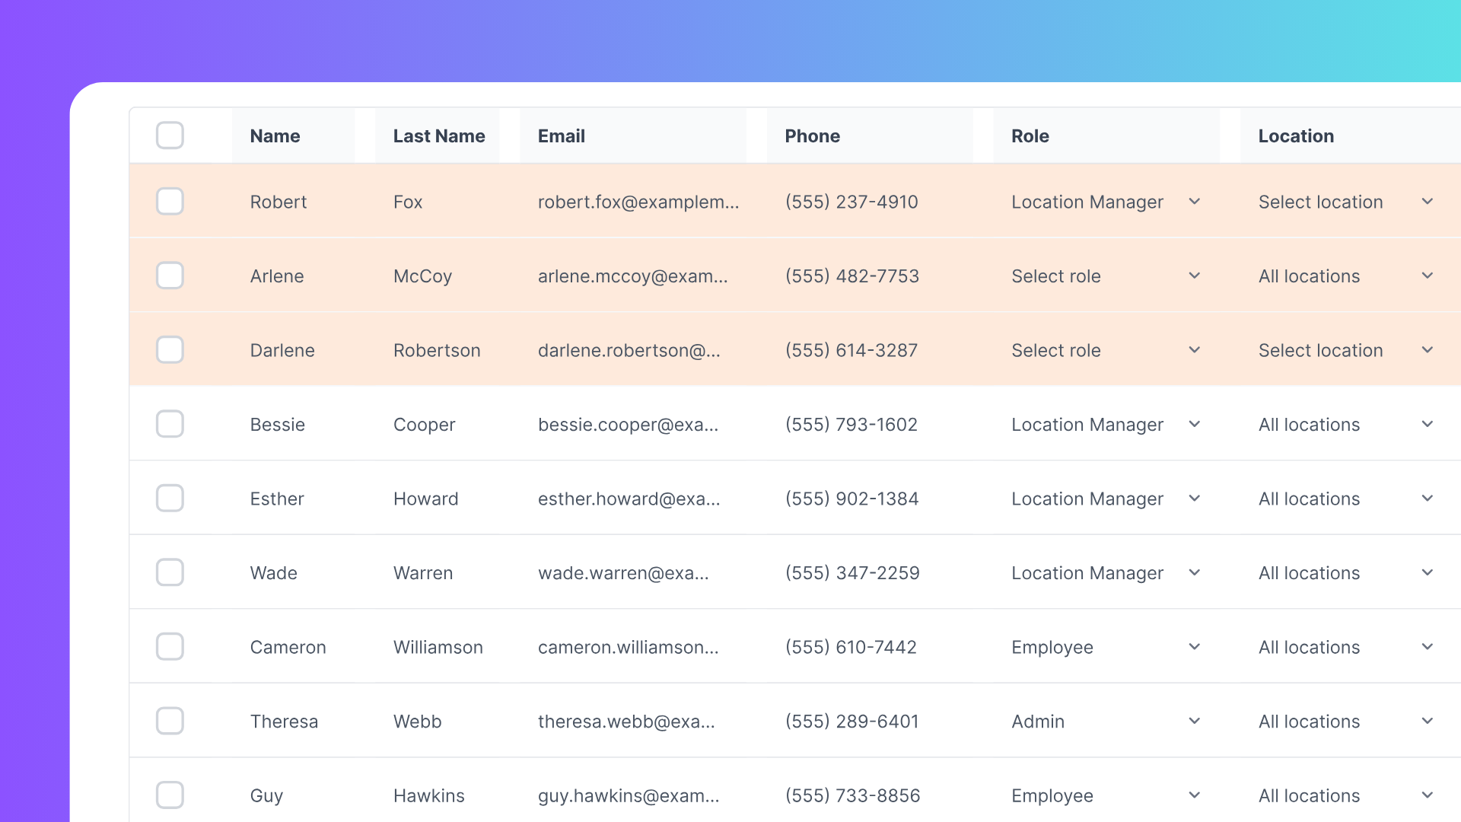1461x822 pixels.
Task: Open Robert Fox's role chevron
Action: [1194, 202]
